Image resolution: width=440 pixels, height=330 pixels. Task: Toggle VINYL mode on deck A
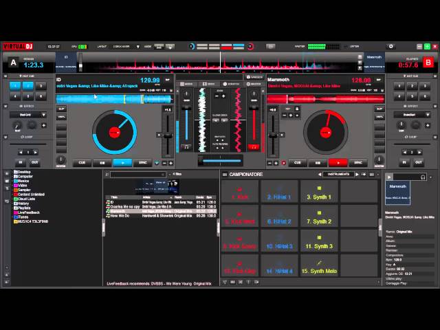tap(61, 117)
